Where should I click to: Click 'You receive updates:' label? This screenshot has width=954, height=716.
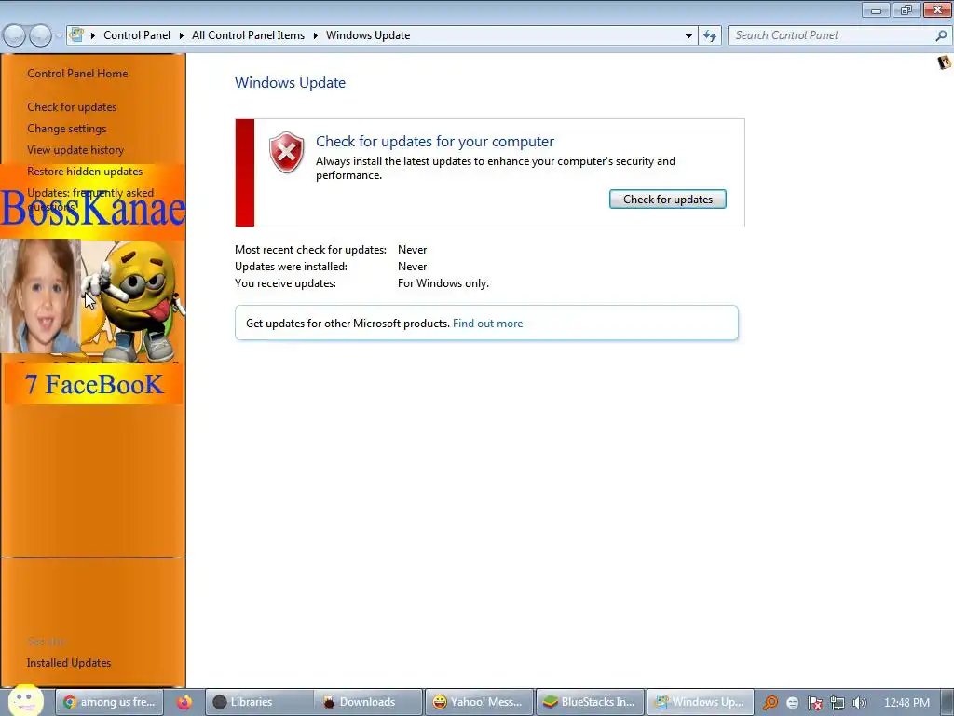[x=285, y=283]
